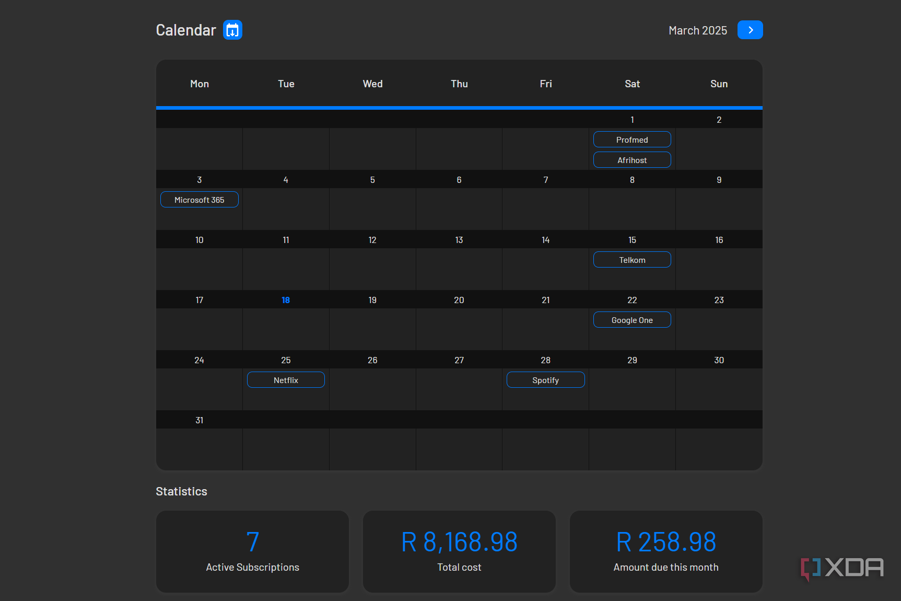This screenshot has width=901, height=601.
Task: Click the "Statistics" section heading
Action: 181,491
